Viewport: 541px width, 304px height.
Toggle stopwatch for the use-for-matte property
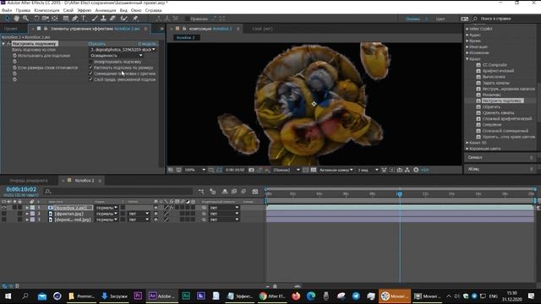(14, 56)
